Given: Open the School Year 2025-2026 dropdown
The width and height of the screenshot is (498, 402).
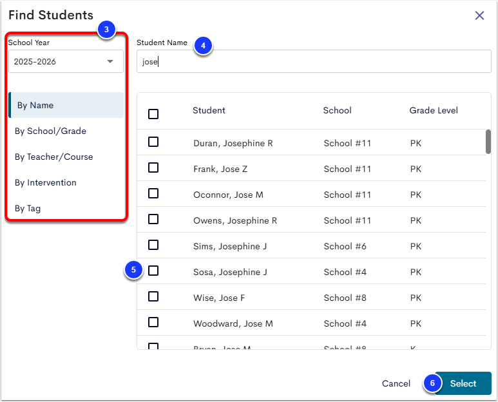Looking at the screenshot, I should [x=66, y=61].
